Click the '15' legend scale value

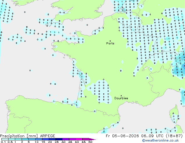point(43,142)
